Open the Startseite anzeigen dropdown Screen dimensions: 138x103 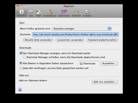82,29
